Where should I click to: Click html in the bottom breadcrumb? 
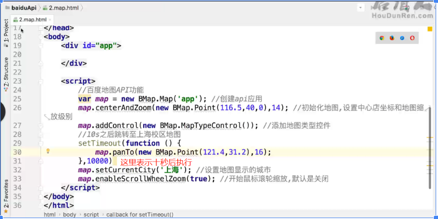pos(50,214)
